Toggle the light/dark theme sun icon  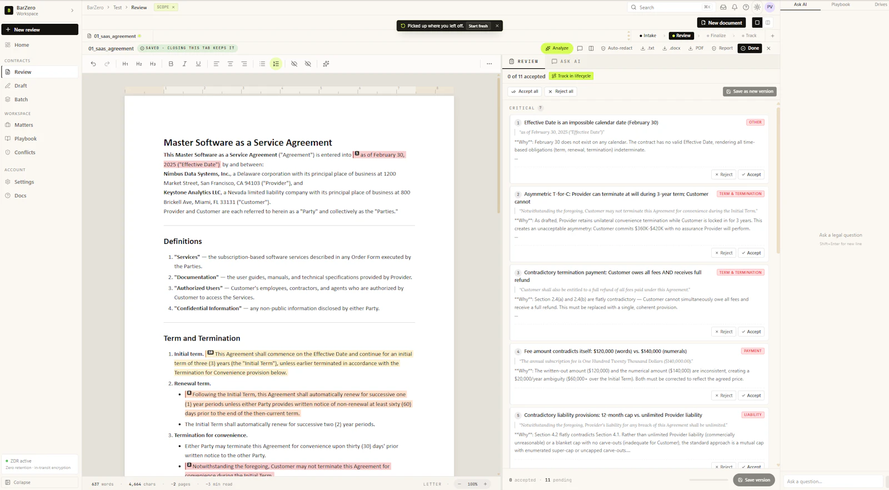click(x=757, y=7)
